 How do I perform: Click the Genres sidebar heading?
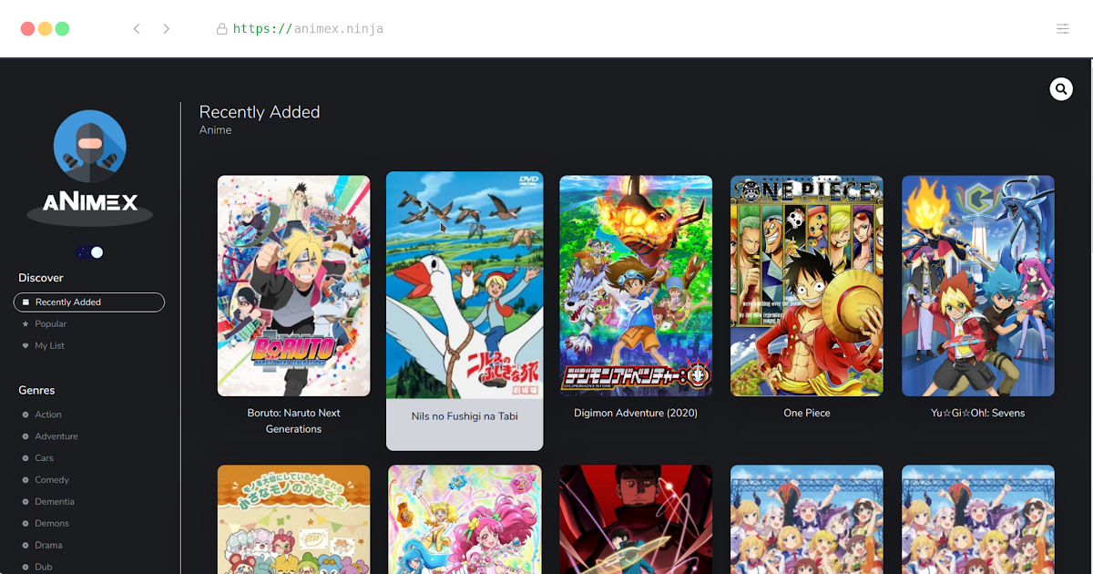click(36, 390)
